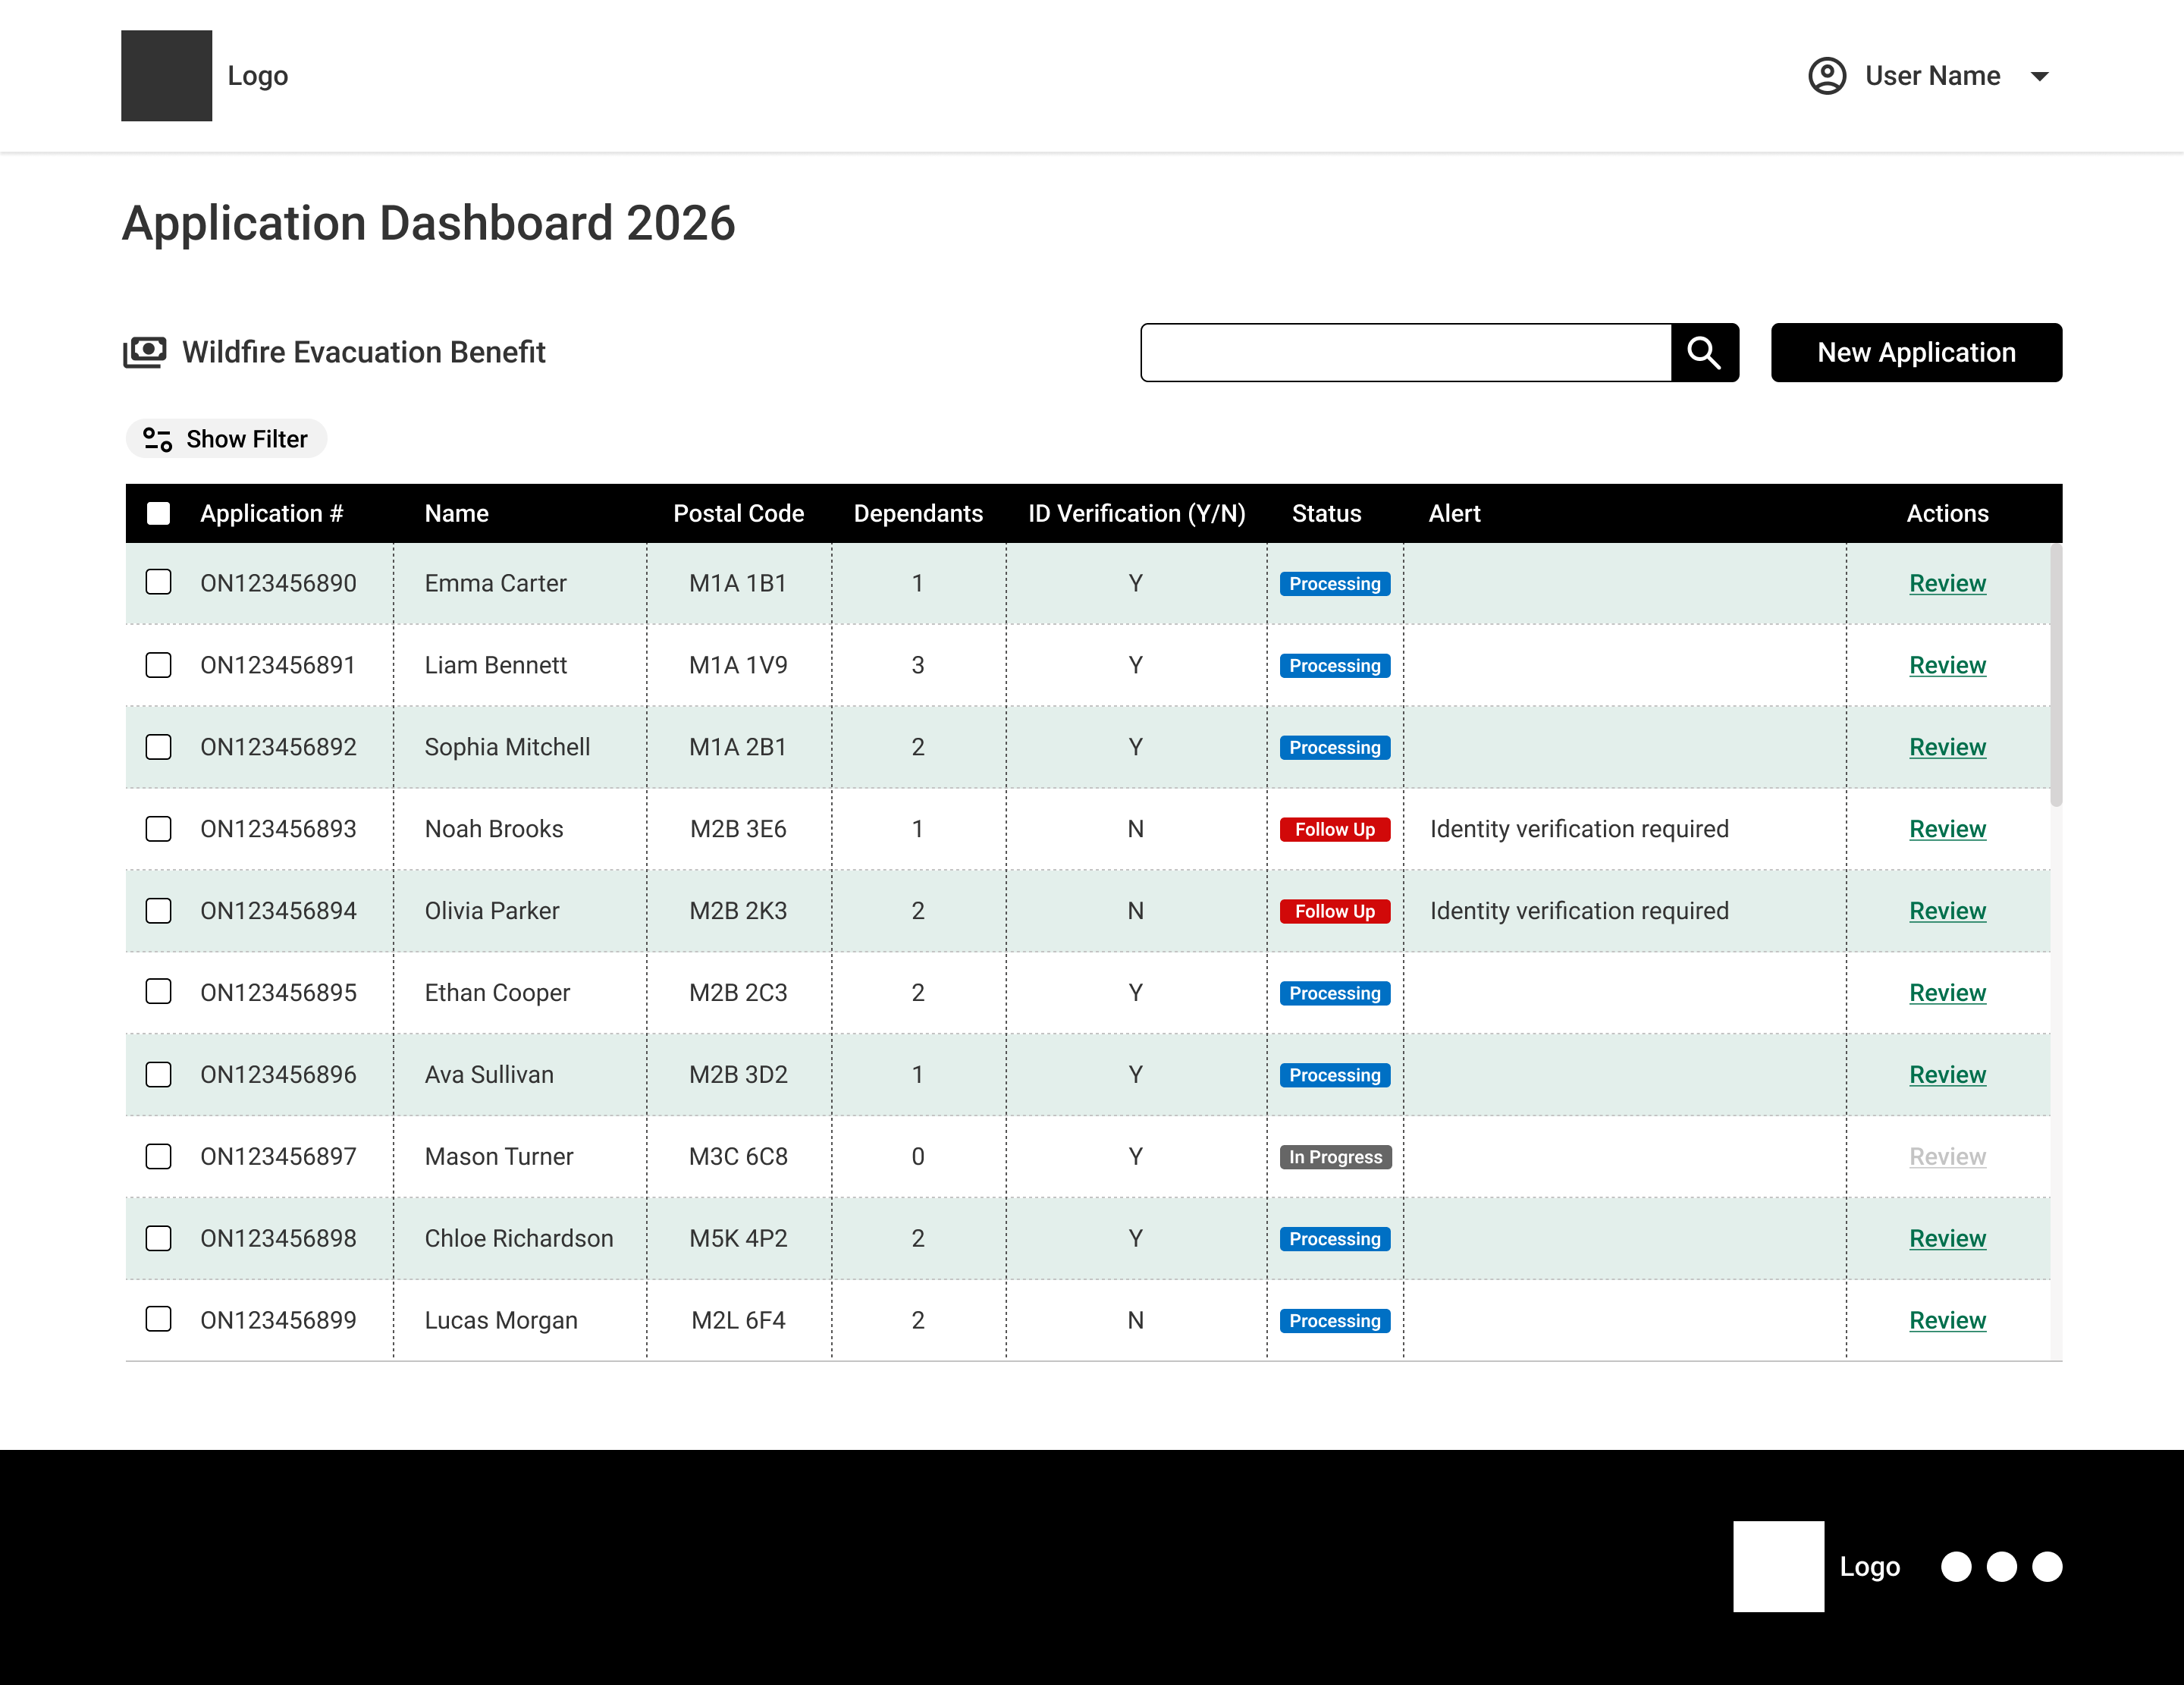Click the Follow Up badge for Noah Brooks

pos(1335,829)
